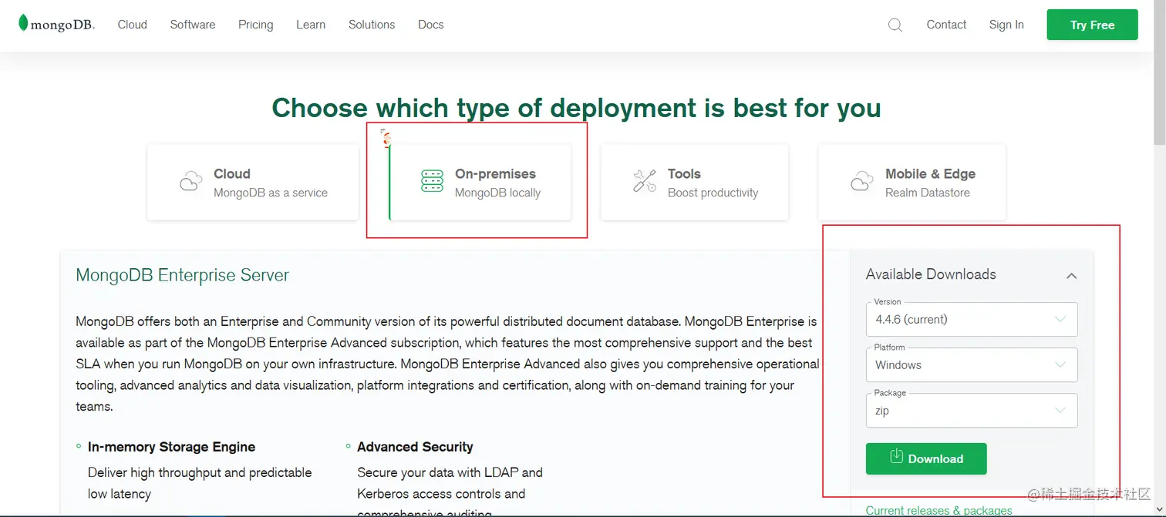Click Sign In link
Image resolution: width=1166 pixels, height=517 pixels.
click(x=1006, y=25)
